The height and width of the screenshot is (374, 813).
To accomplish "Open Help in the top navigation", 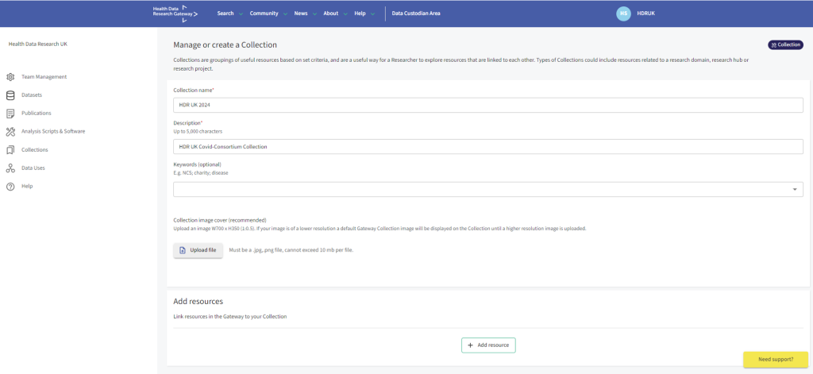I will 360,13.
